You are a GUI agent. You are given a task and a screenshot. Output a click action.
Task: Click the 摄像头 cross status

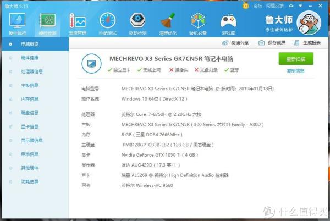[x=179, y=70]
